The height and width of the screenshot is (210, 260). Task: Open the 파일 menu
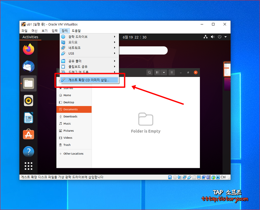(24, 31)
